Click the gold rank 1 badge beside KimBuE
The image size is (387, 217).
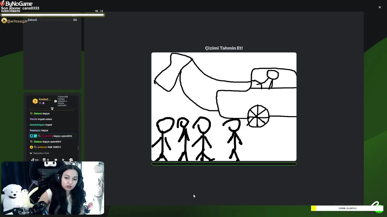(x=35, y=101)
